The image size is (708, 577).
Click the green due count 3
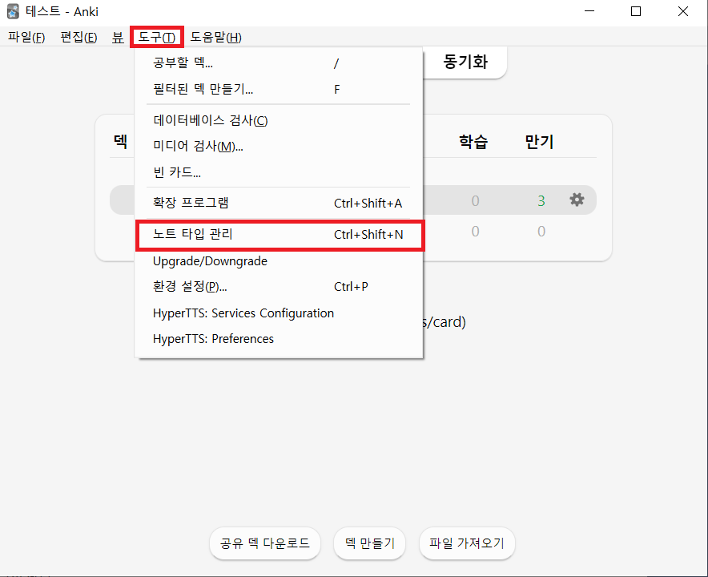click(x=541, y=200)
